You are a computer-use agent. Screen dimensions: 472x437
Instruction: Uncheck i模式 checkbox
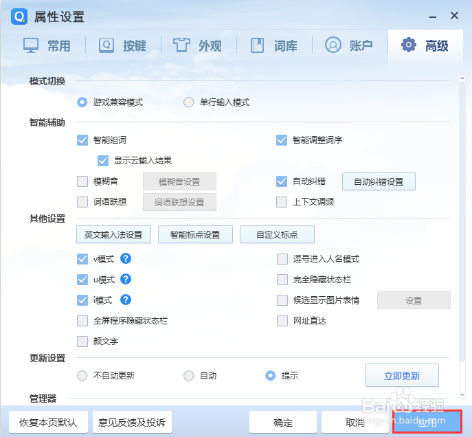(x=82, y=300)
